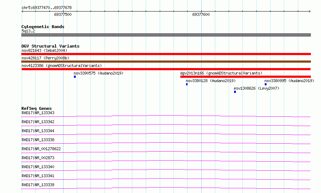321x193 pixels.
Task: Click the blue marker for esv1308626
Action: [x=235, y=92]
